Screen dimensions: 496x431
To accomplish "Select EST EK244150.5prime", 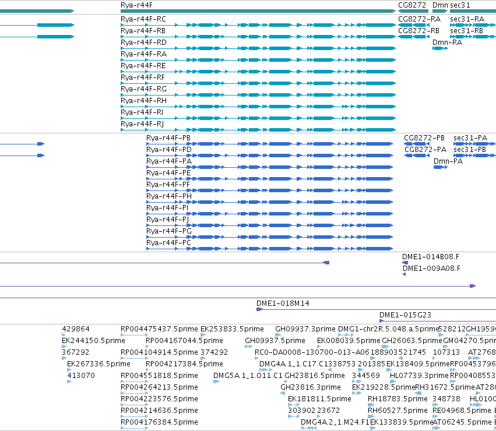I will click(93, 341).
